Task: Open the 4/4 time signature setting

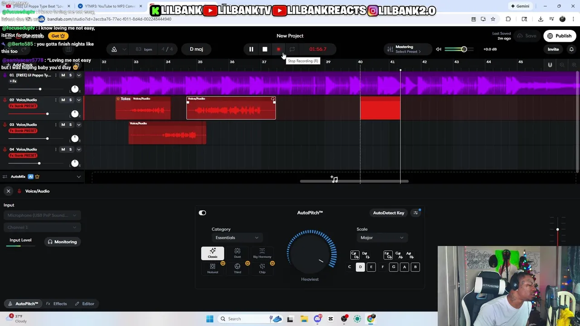Action: pos(167,49)
